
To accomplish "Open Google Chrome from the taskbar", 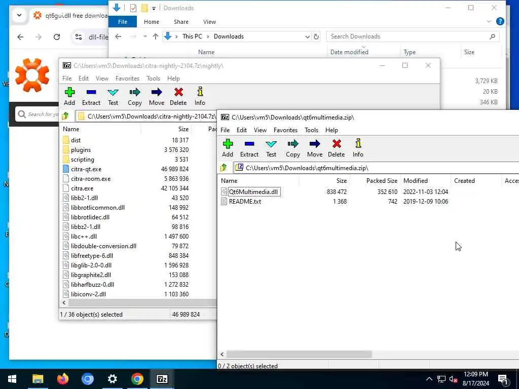I will (137, 379).
